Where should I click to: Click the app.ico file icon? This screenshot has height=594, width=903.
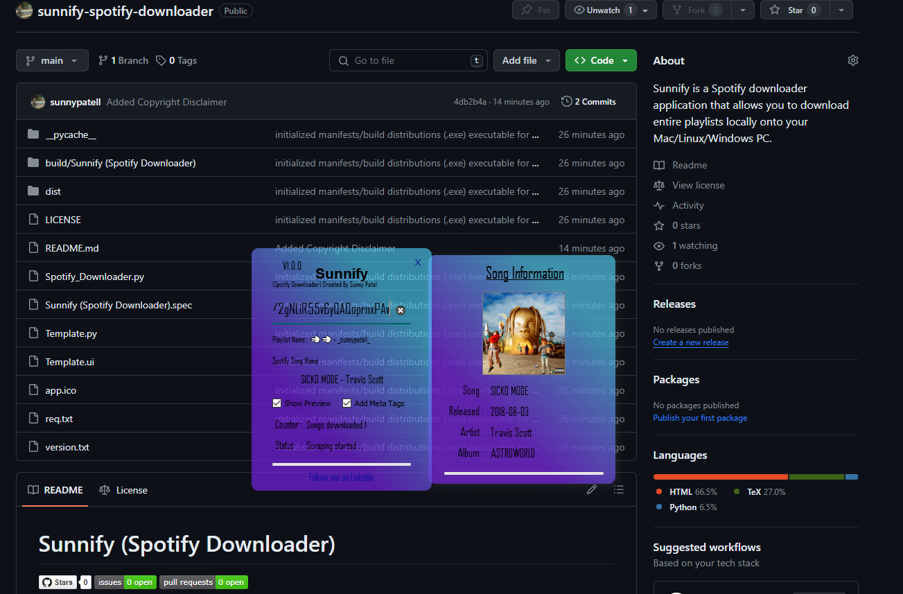[x=33, y=390]
